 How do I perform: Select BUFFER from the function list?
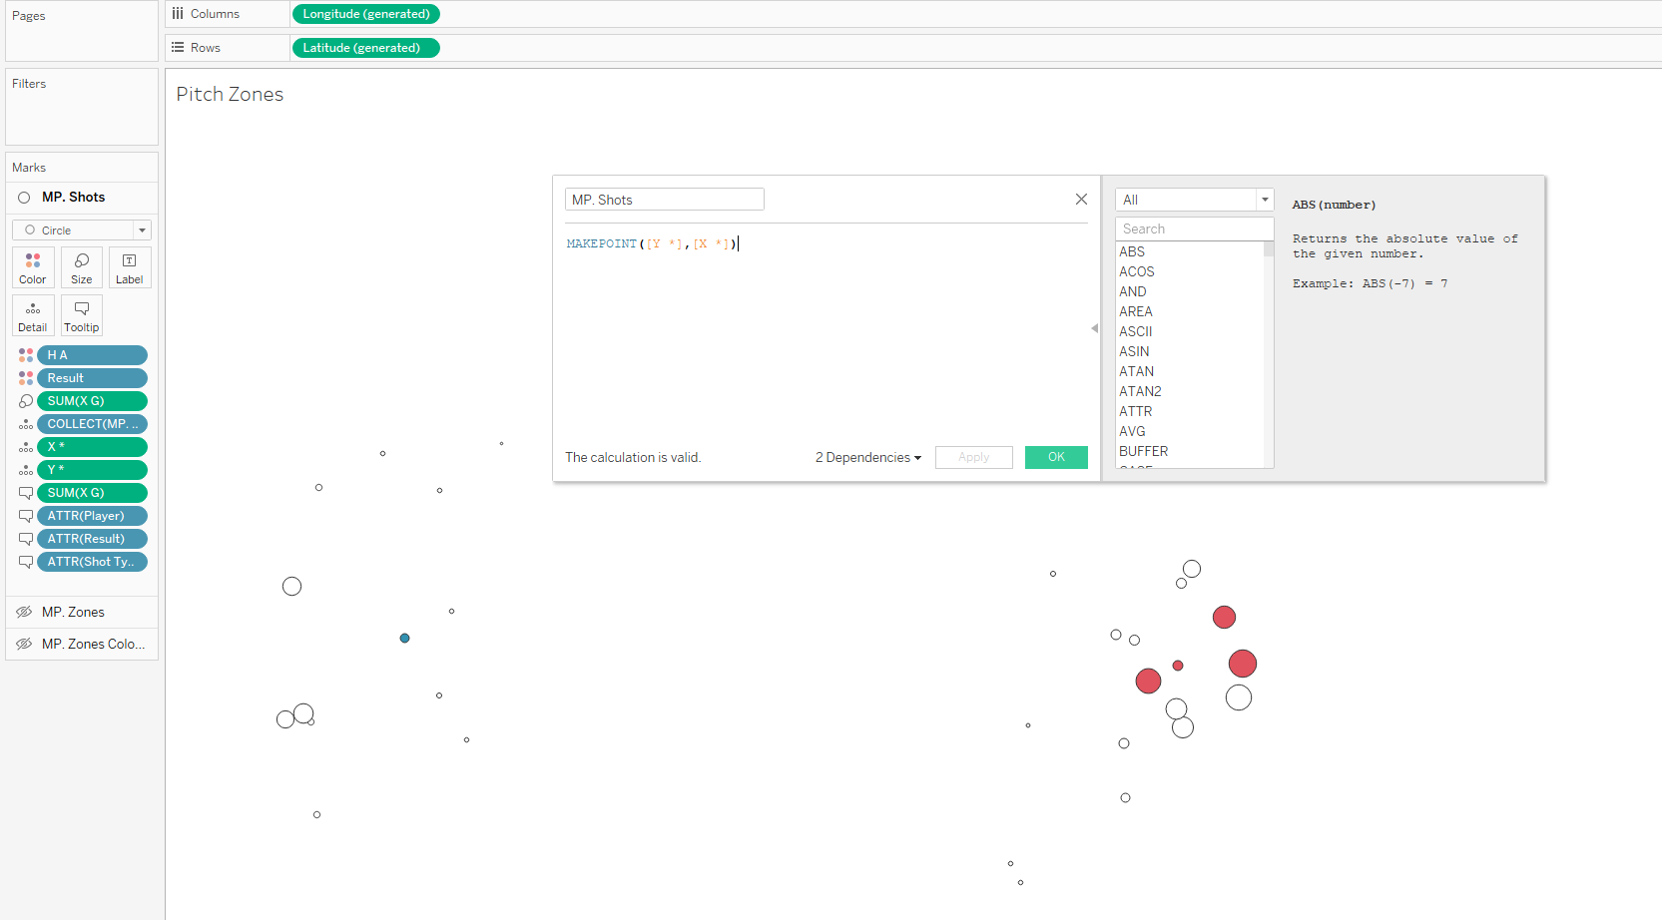[1143, 451]
